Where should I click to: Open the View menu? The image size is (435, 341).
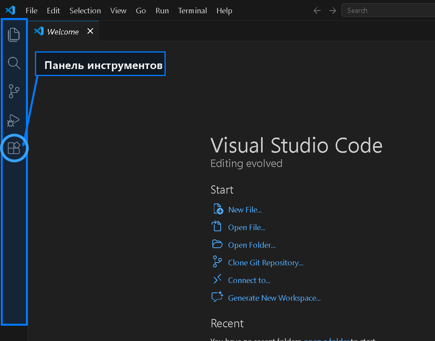click(x=118, y=11)
